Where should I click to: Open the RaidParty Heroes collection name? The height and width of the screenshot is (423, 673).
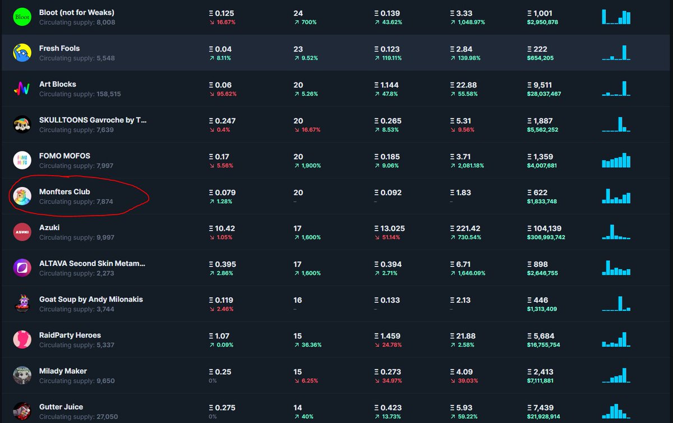[70, 335]
